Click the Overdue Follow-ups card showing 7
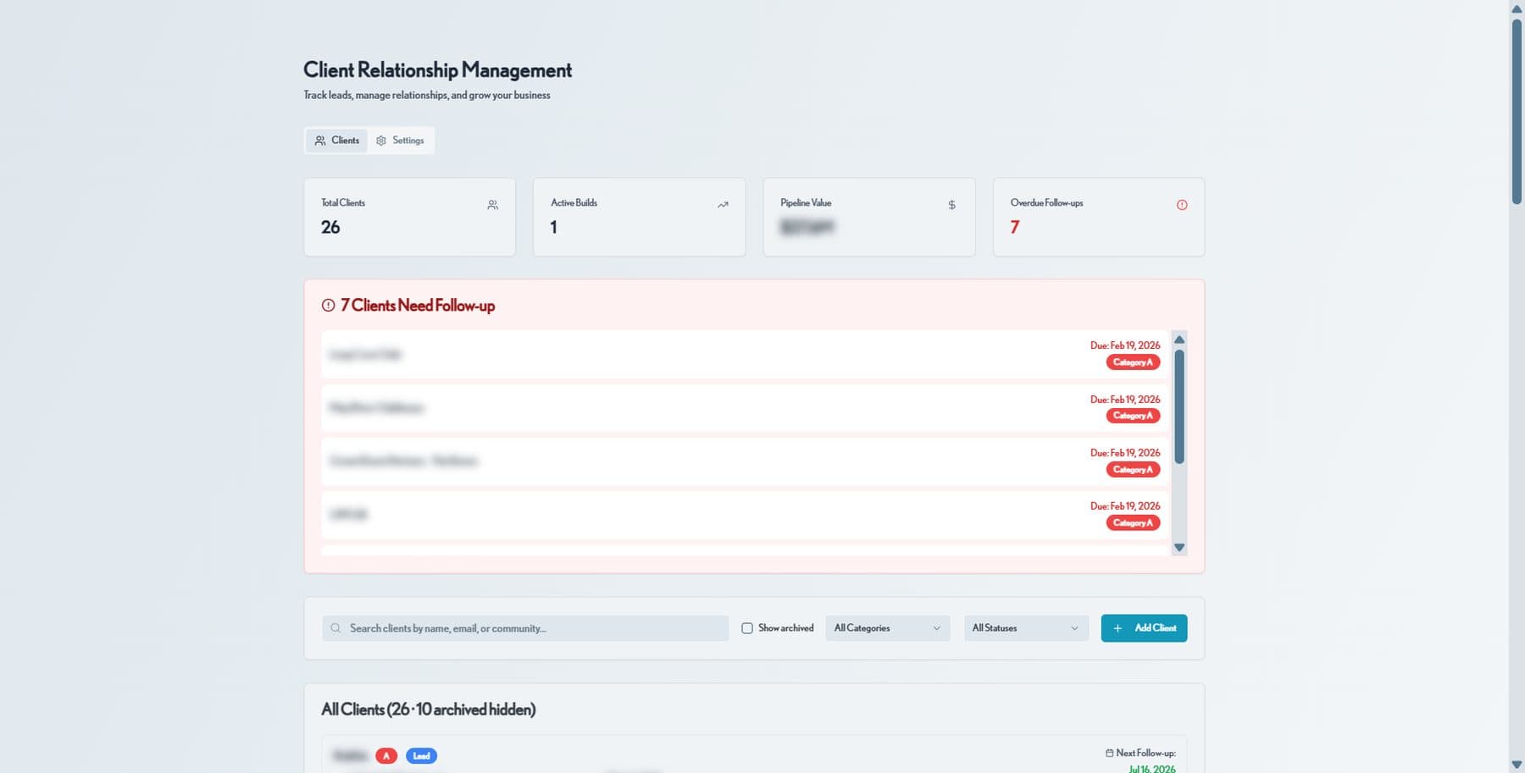Viewport: 1525px width, 773px height. [1099, 217]
